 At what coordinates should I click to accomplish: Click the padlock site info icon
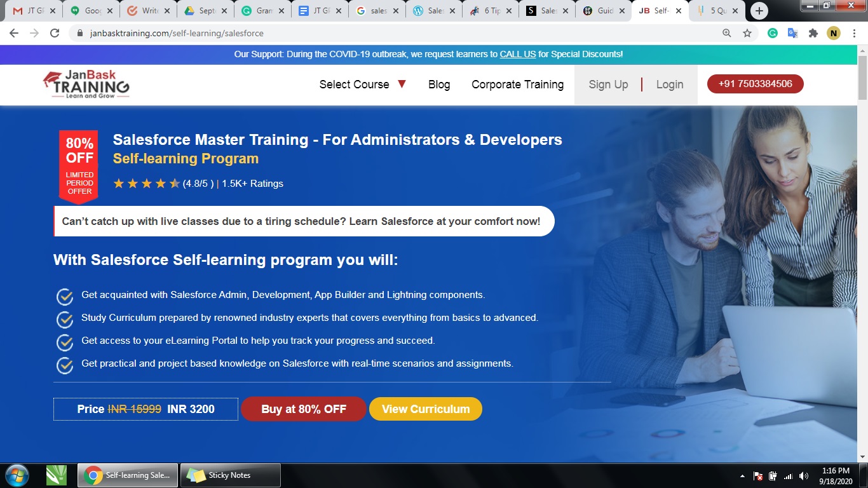tap(79, 33)
